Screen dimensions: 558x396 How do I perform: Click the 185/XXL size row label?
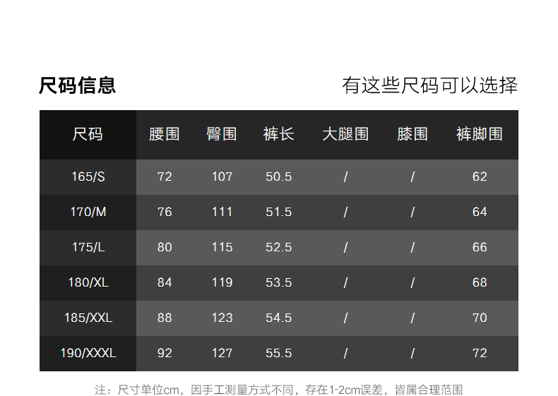pos(88,318)
